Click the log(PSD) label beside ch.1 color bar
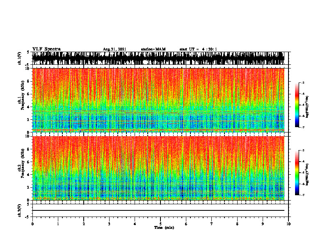 pos(307,107)
